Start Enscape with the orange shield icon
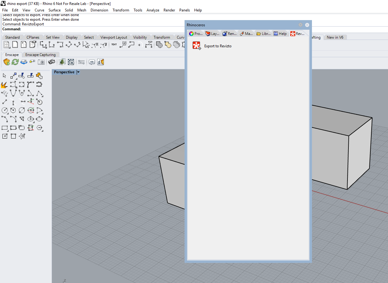The height and width of the screenshot is (283, 388). click(6, 62)
